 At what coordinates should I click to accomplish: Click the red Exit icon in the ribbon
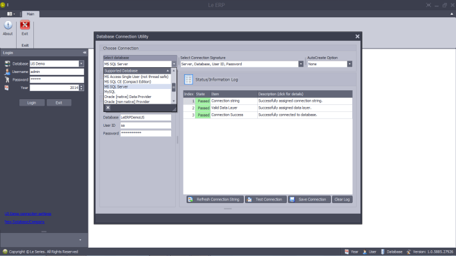tap(25, 26)
